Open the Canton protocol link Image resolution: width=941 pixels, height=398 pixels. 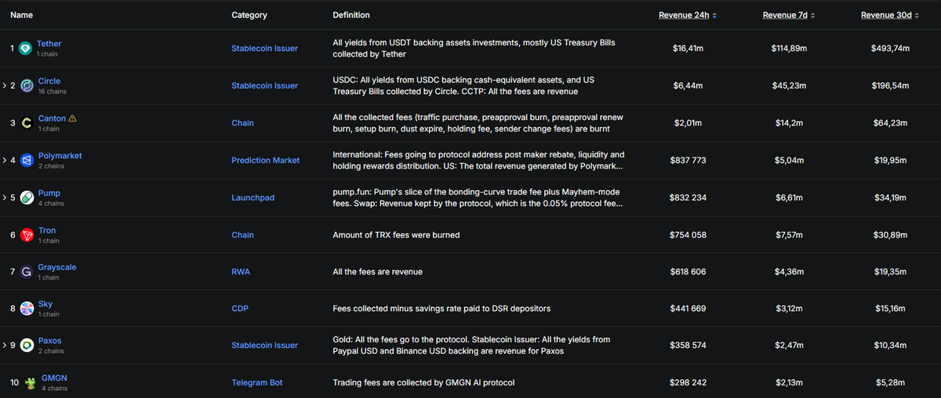52,118
